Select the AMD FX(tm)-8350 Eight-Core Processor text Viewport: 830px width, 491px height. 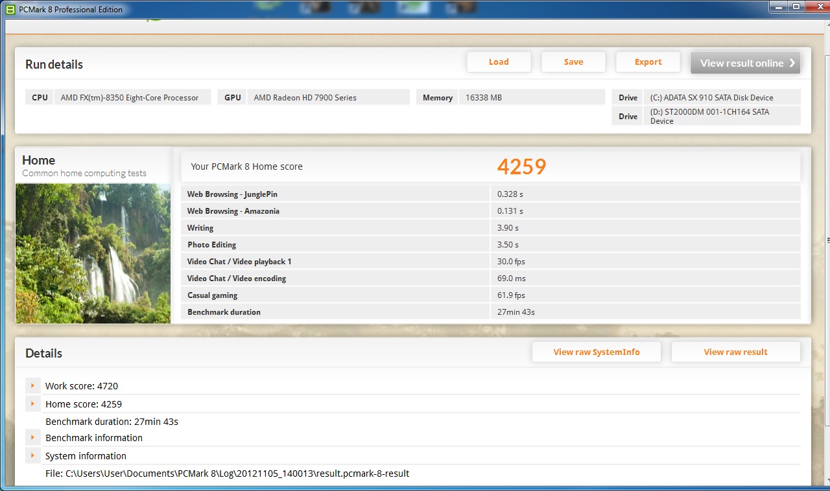point(130,98)
